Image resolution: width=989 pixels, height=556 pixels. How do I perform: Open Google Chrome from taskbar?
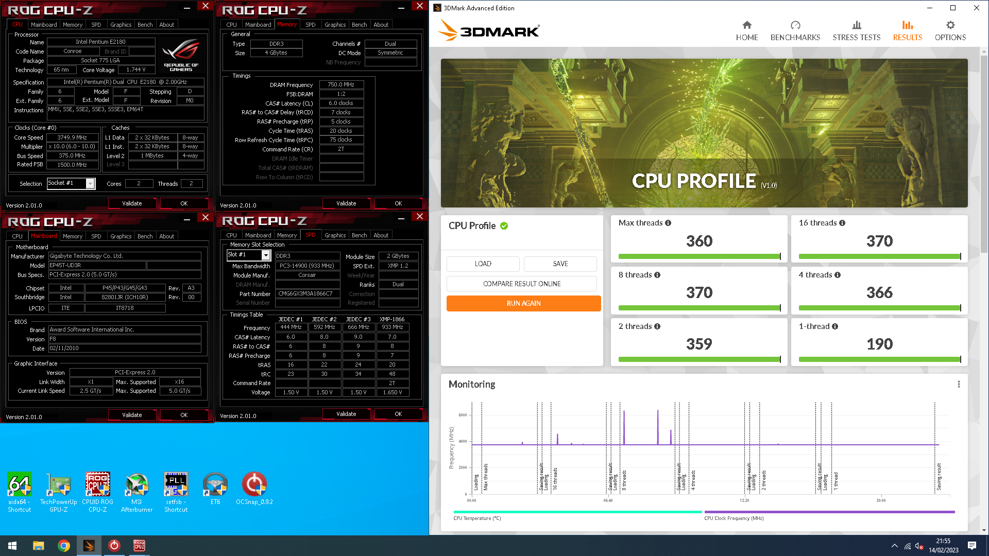pyautogui.click(x=63, y=546)
